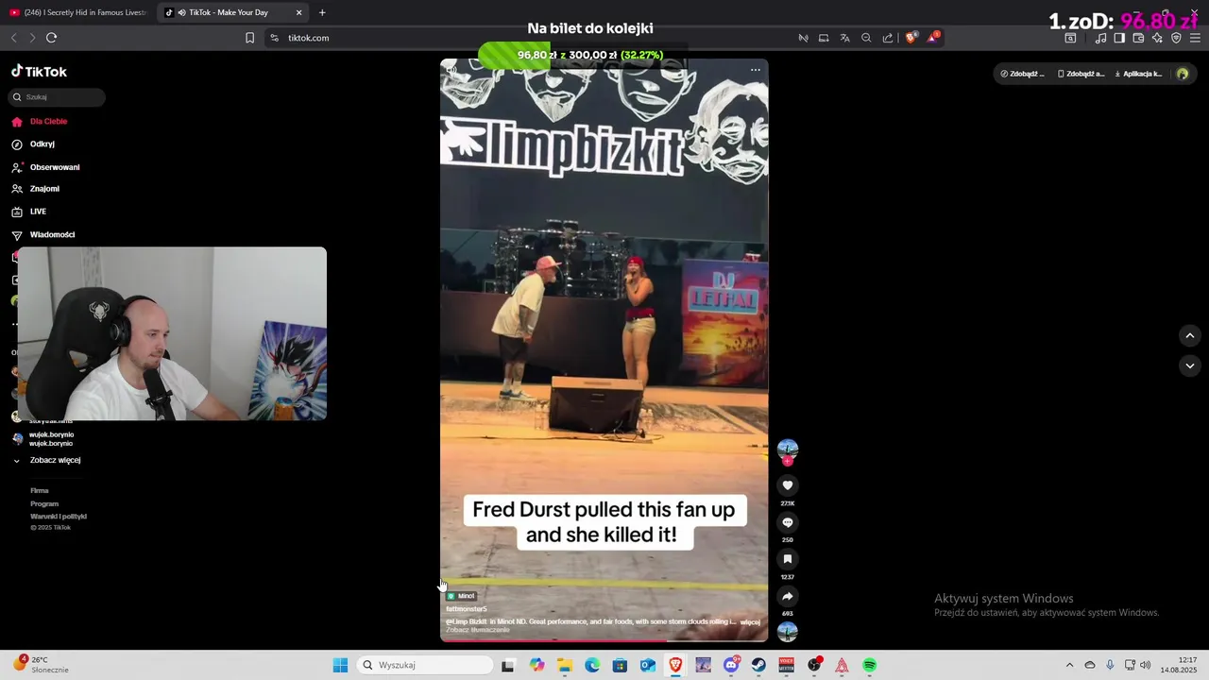Expand the description with więcej
The image size is (1209, 680).
click(x=750, y=622)
